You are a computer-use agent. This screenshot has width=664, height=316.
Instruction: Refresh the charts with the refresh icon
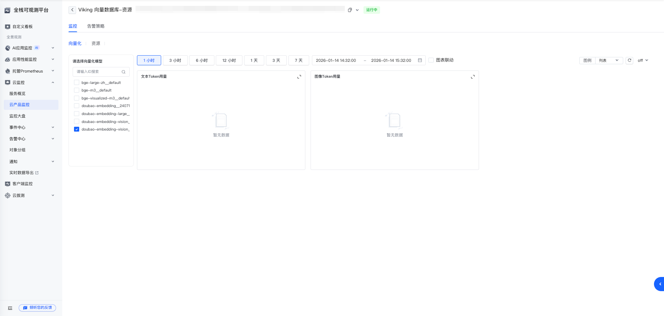pyautogui.click(x=629, y=60)
